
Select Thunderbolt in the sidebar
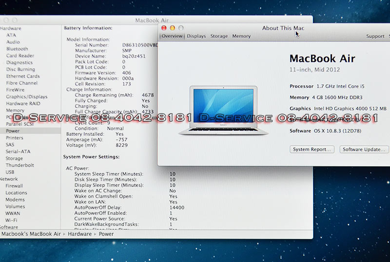point(20,165)
